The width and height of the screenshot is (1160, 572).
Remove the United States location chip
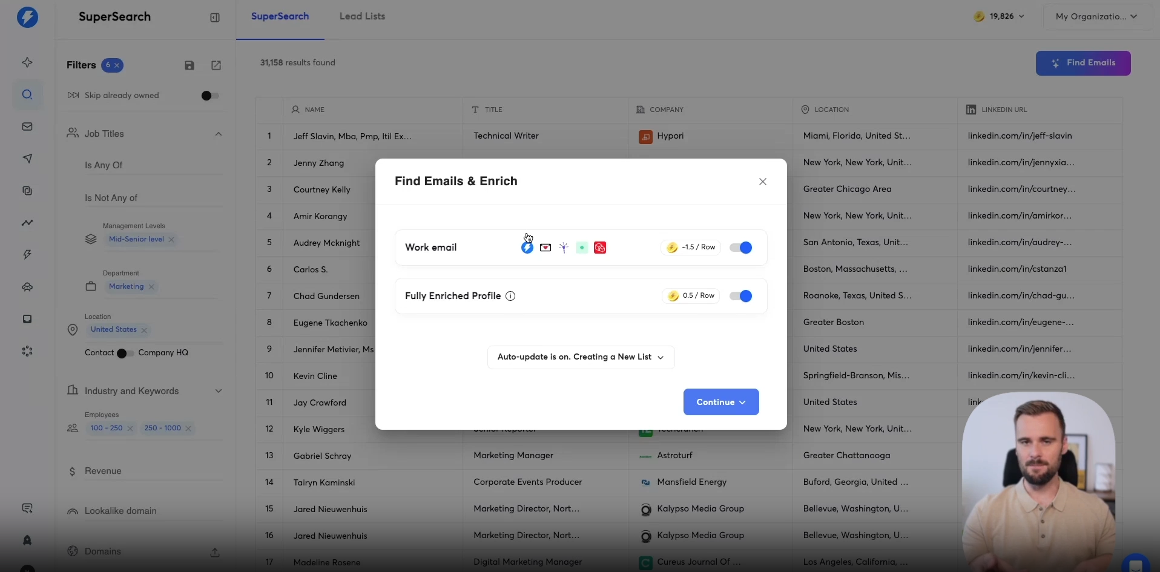[144, 330]
